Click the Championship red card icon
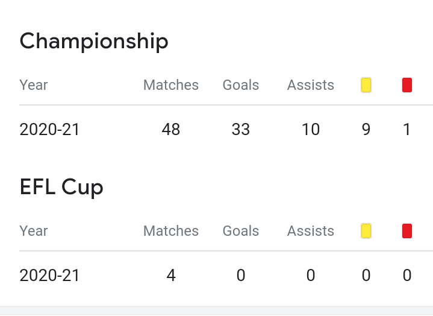This screenshot has width=433, height=316. pyautogui.click(x=407, y=85)
